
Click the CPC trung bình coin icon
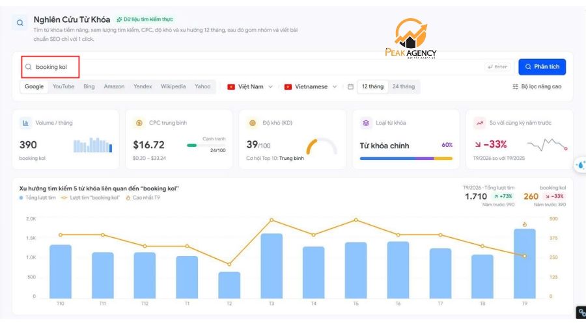click(x=139, y=123)
